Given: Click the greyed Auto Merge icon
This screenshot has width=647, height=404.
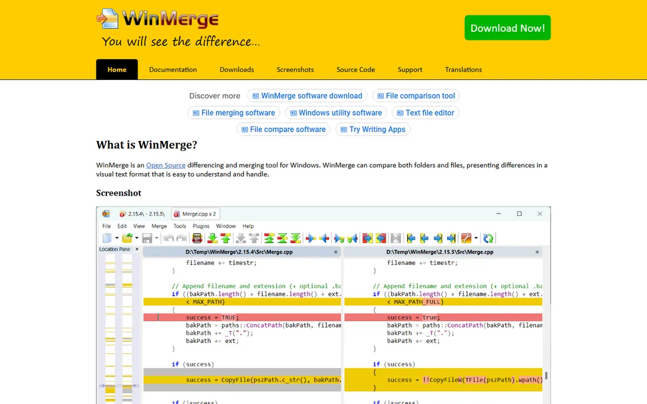Looking at the screenshot, I should pyautogui.click(x=396, y=238).
